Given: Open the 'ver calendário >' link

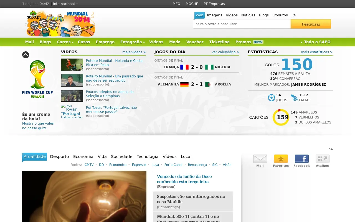Looking at the screenshot, I should (225, 52).
